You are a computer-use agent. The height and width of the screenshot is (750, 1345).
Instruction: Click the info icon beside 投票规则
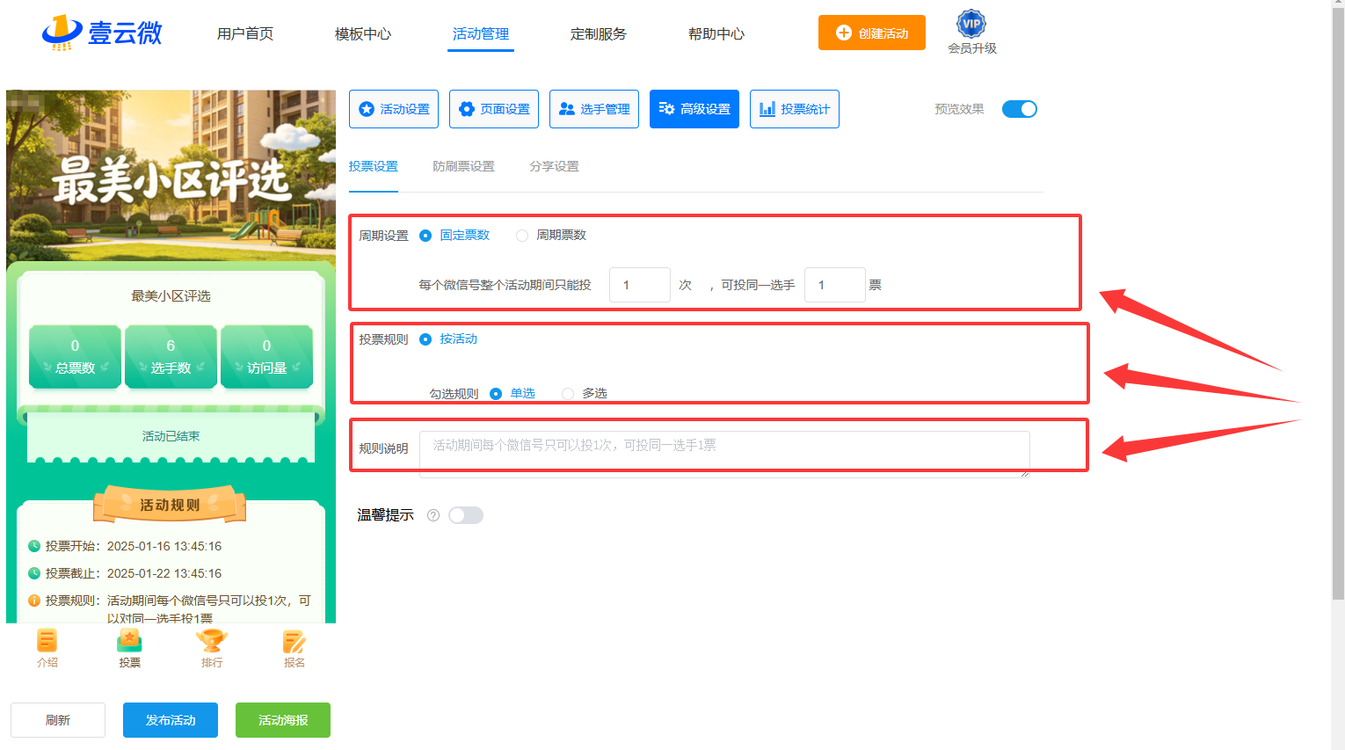click(34, 601)
